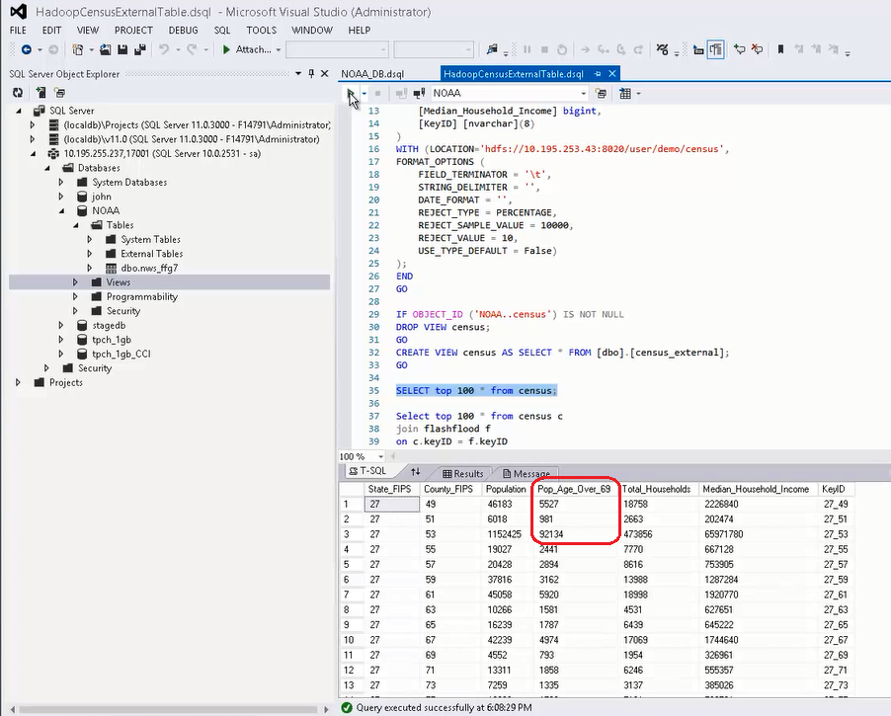Click the 27_65 KeyID cell
Viewport: 891px width, 716px height.
(x=836, y=624)
